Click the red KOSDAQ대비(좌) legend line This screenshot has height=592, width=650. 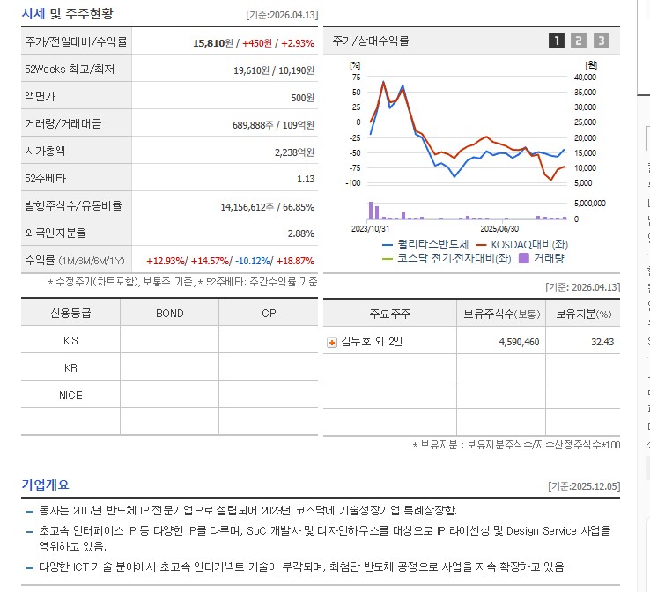tap(481, 245)
